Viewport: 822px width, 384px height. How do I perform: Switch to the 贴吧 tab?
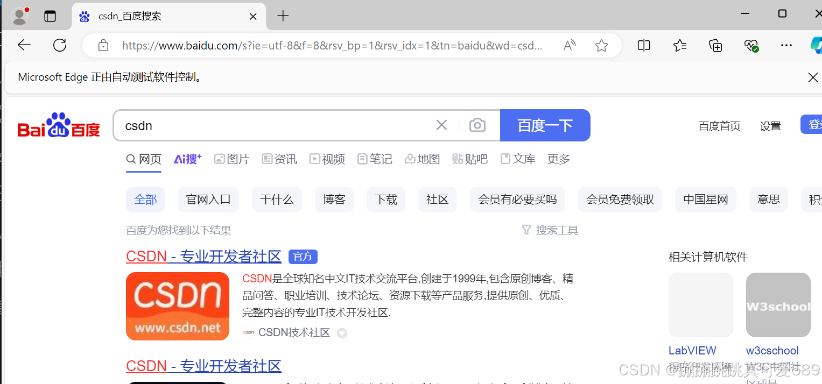pyautogui.click(x=470, y=159)
